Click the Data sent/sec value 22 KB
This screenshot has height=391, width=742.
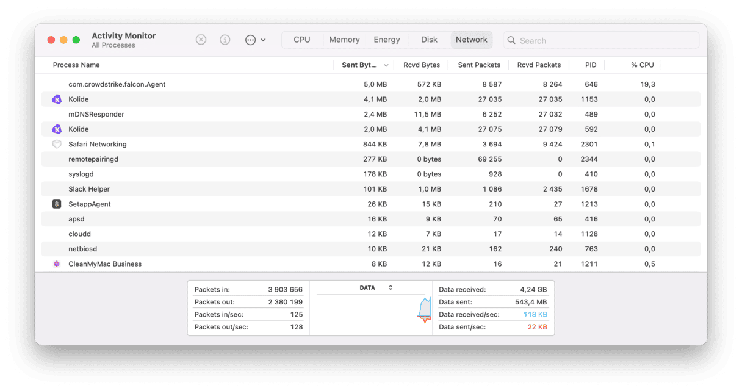tap(537, 327)
